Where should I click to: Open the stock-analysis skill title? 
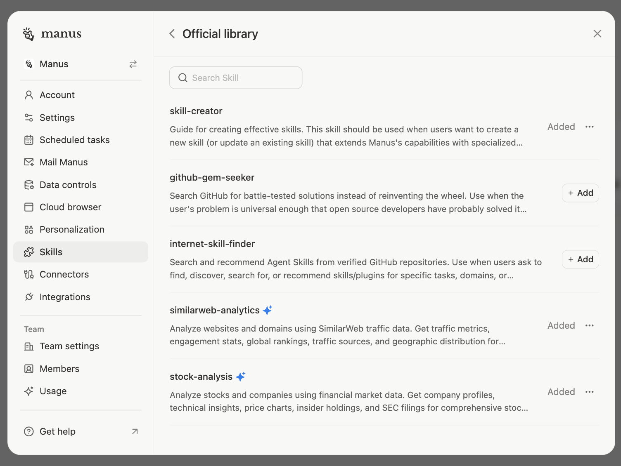tap(201, 377)
